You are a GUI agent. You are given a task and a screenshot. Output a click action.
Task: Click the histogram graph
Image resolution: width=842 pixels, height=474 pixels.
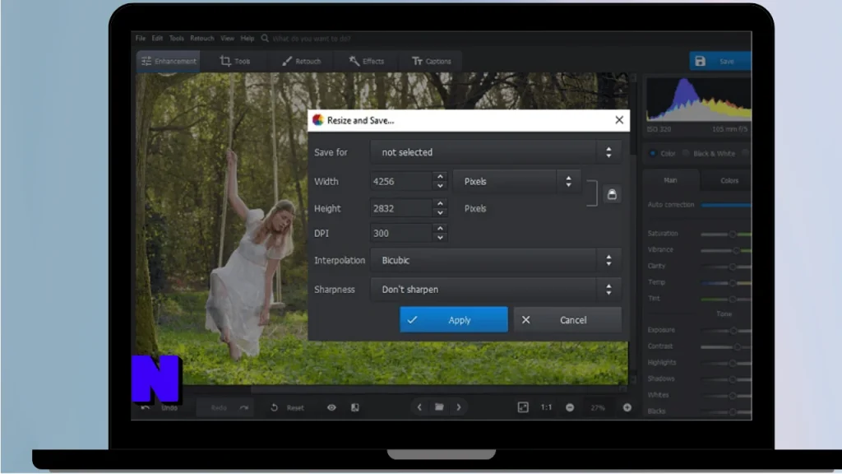tap(698, 100)
